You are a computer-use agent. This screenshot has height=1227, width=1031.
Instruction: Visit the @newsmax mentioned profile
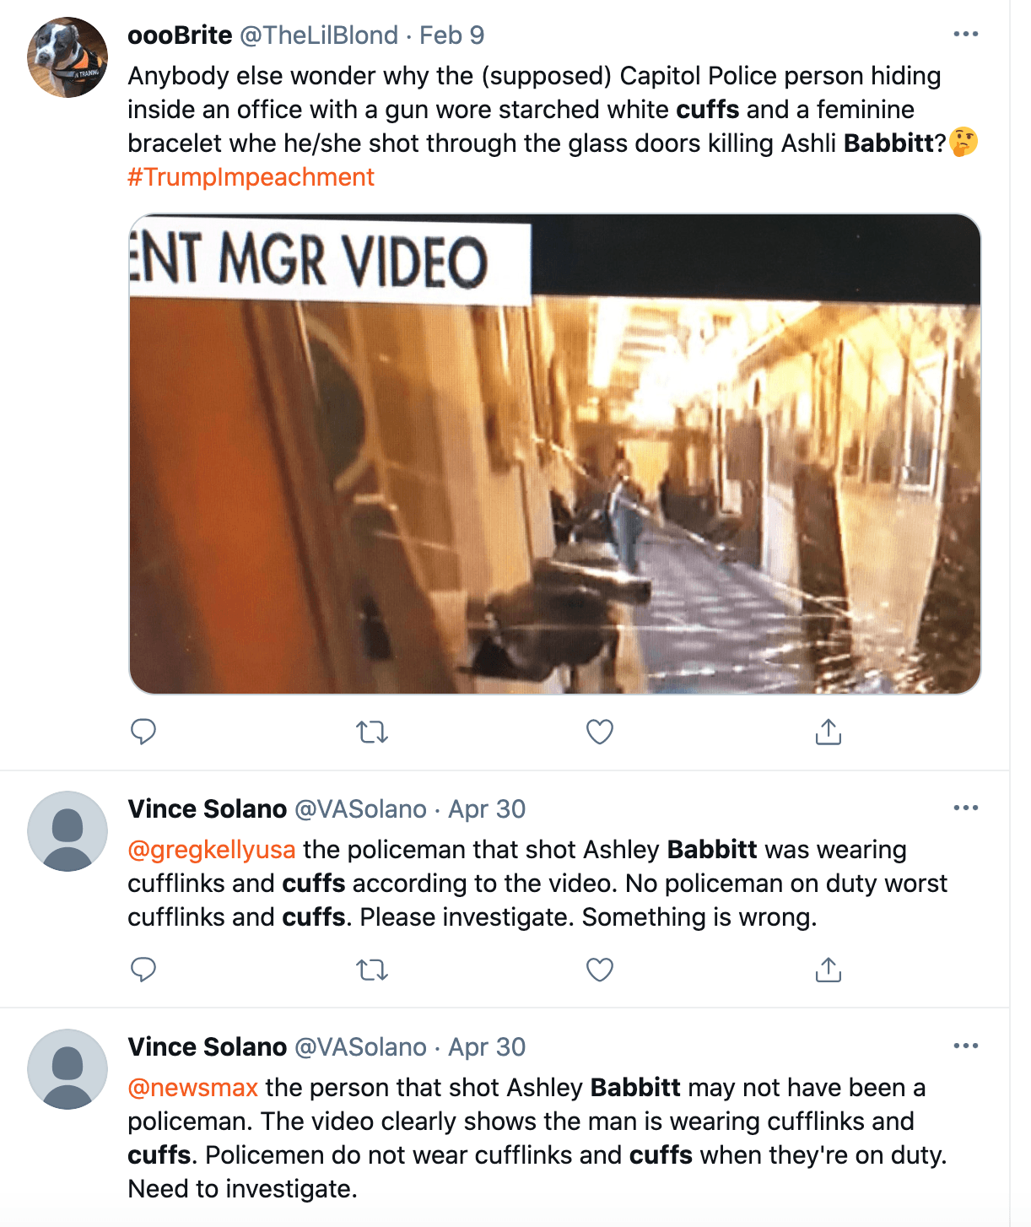(x=193, y=1088)
